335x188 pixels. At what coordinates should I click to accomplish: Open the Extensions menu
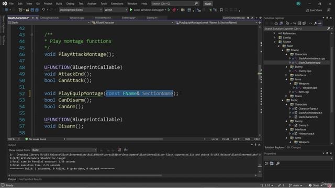click(117, 4)
